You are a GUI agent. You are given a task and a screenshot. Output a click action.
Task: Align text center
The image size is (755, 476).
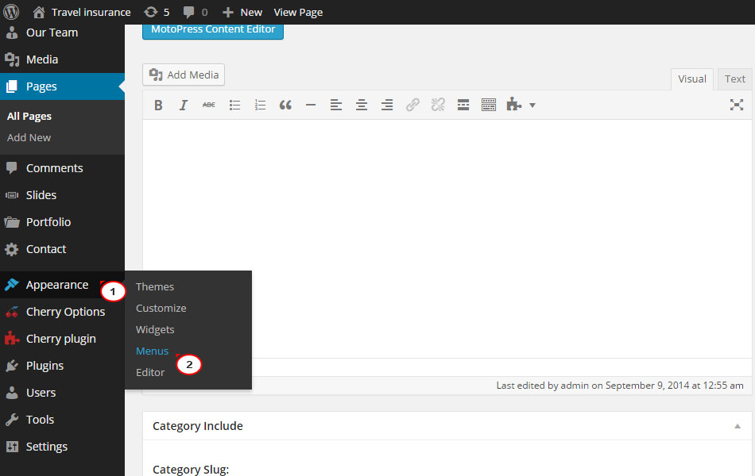point(362,105)
